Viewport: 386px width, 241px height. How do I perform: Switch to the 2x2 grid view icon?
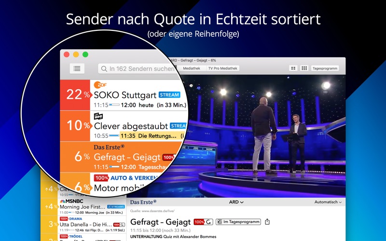point(293,68)
